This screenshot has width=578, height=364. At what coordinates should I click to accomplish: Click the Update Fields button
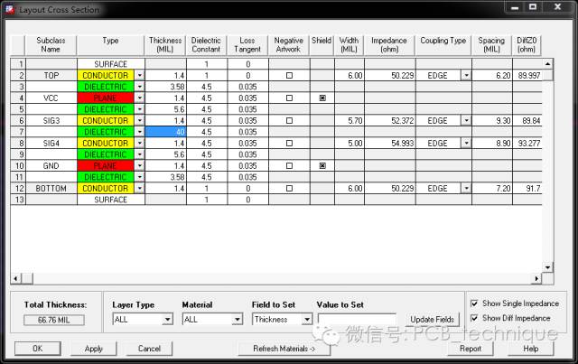(x=433, y=320)
